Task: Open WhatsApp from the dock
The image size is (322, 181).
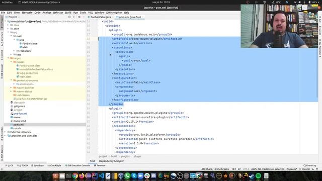Action: [127, 176]
